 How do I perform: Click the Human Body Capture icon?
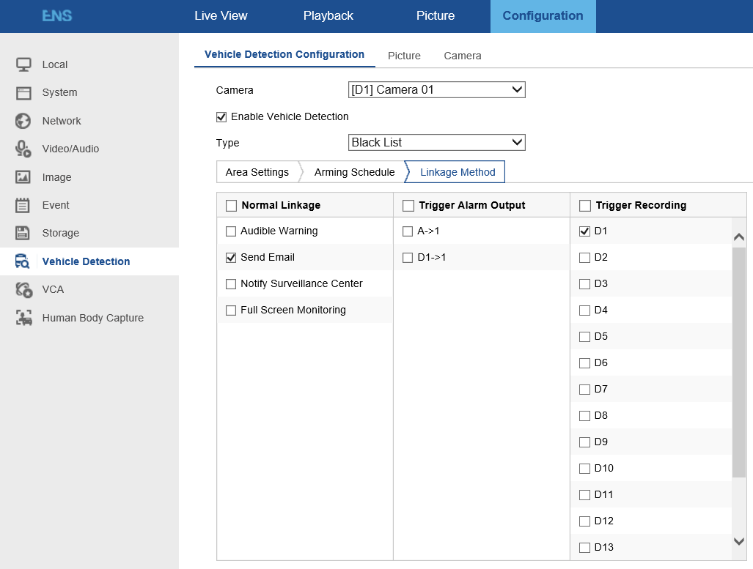pos(23,318)
